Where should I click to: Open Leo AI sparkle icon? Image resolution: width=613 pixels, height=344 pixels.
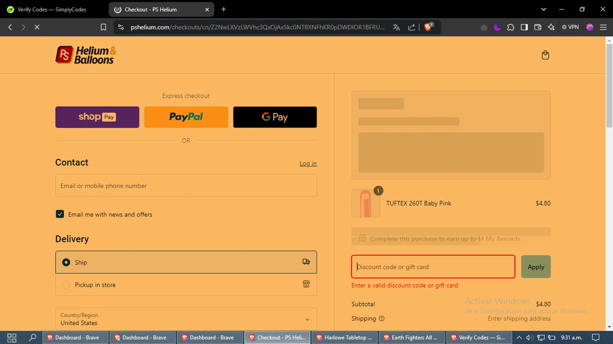[551, 27]
